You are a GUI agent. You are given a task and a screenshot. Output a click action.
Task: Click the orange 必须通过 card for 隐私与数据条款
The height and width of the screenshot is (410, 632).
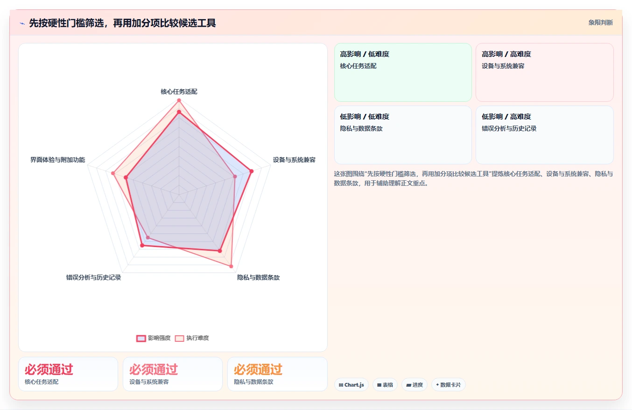(x=277, y=374)
